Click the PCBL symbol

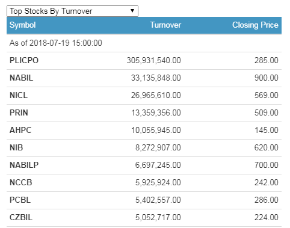20,200
